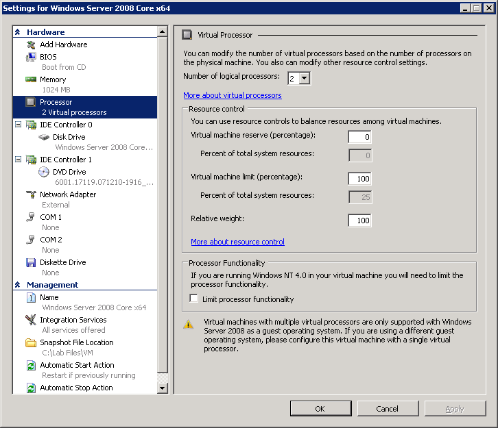The height and width of the screenshot is (428, 498).
Task: Close the Settings dialog window
Action: click(488, 8)
